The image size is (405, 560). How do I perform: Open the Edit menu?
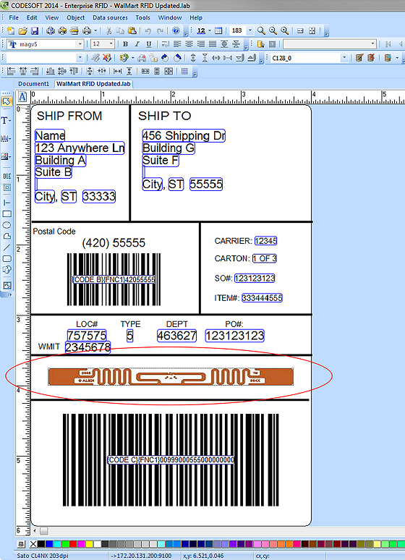pos(32,17)
